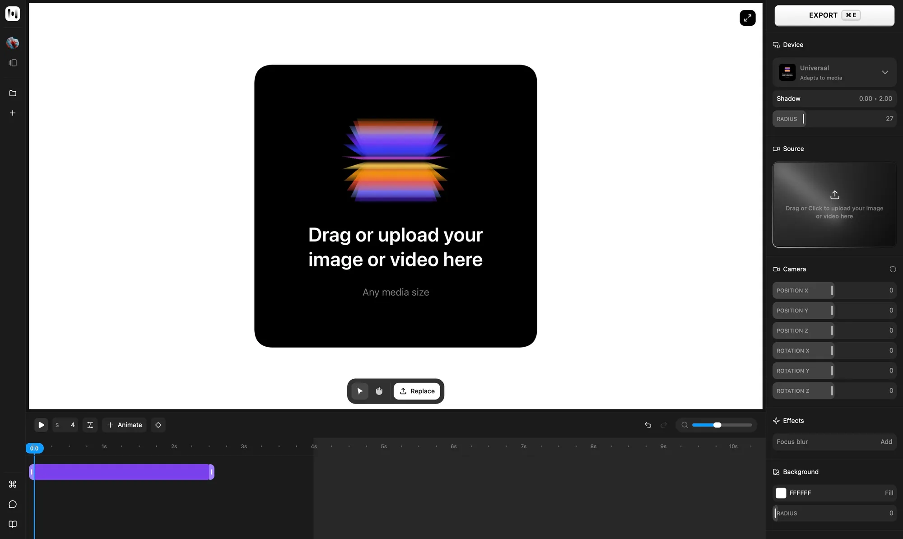
Task: Open keyboard shortcuts command icon
Action: [x=13, y=484]
